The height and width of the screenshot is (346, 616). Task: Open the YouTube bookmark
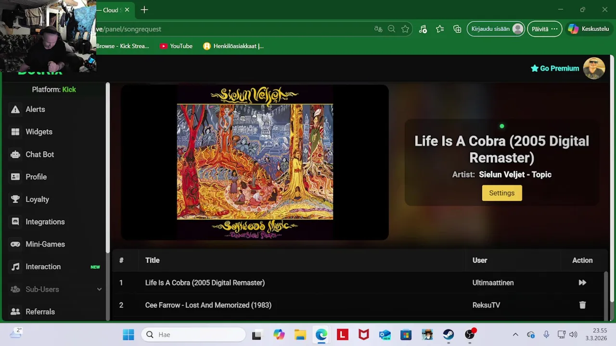point(176,46)
